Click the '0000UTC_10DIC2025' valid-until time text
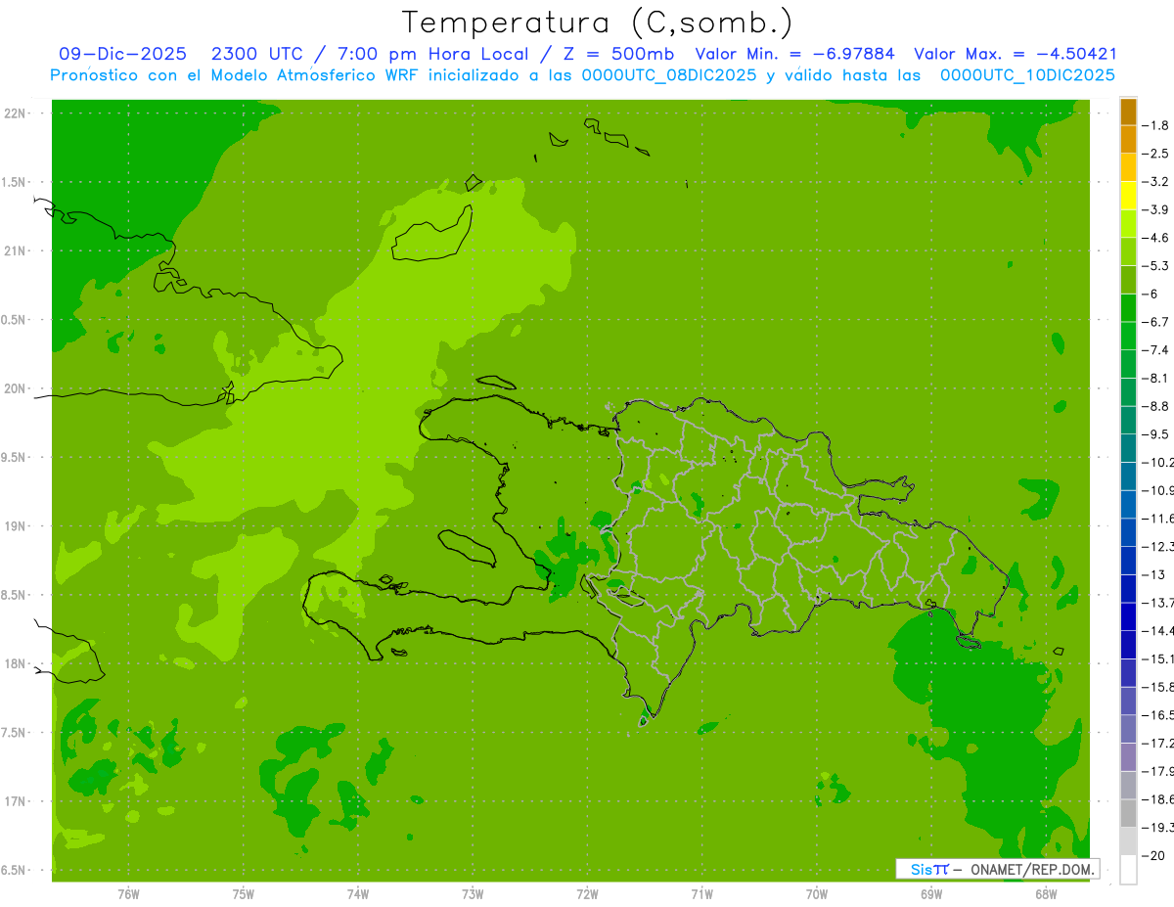The image size is (1174, 907). click(1027, 75)
